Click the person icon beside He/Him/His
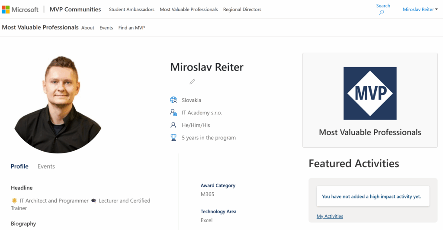Viewport: 443px width, 230px height. click(x=173, y=125)
